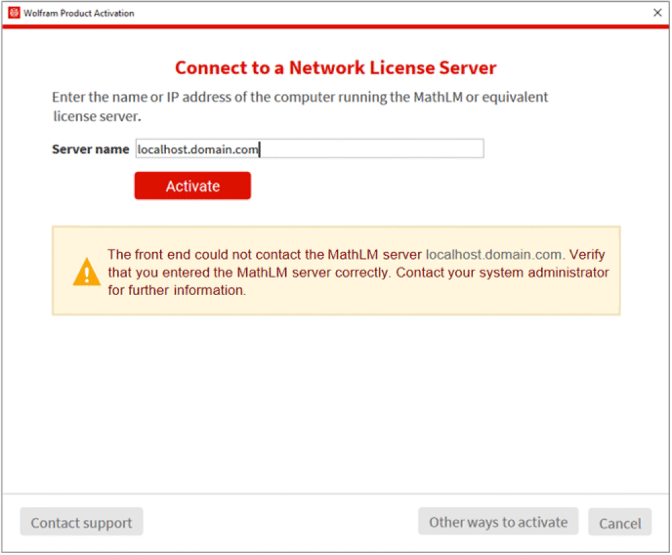
Task: Click "Contact your system administrator" sentence in warning
Action: (x=501, y=272)
